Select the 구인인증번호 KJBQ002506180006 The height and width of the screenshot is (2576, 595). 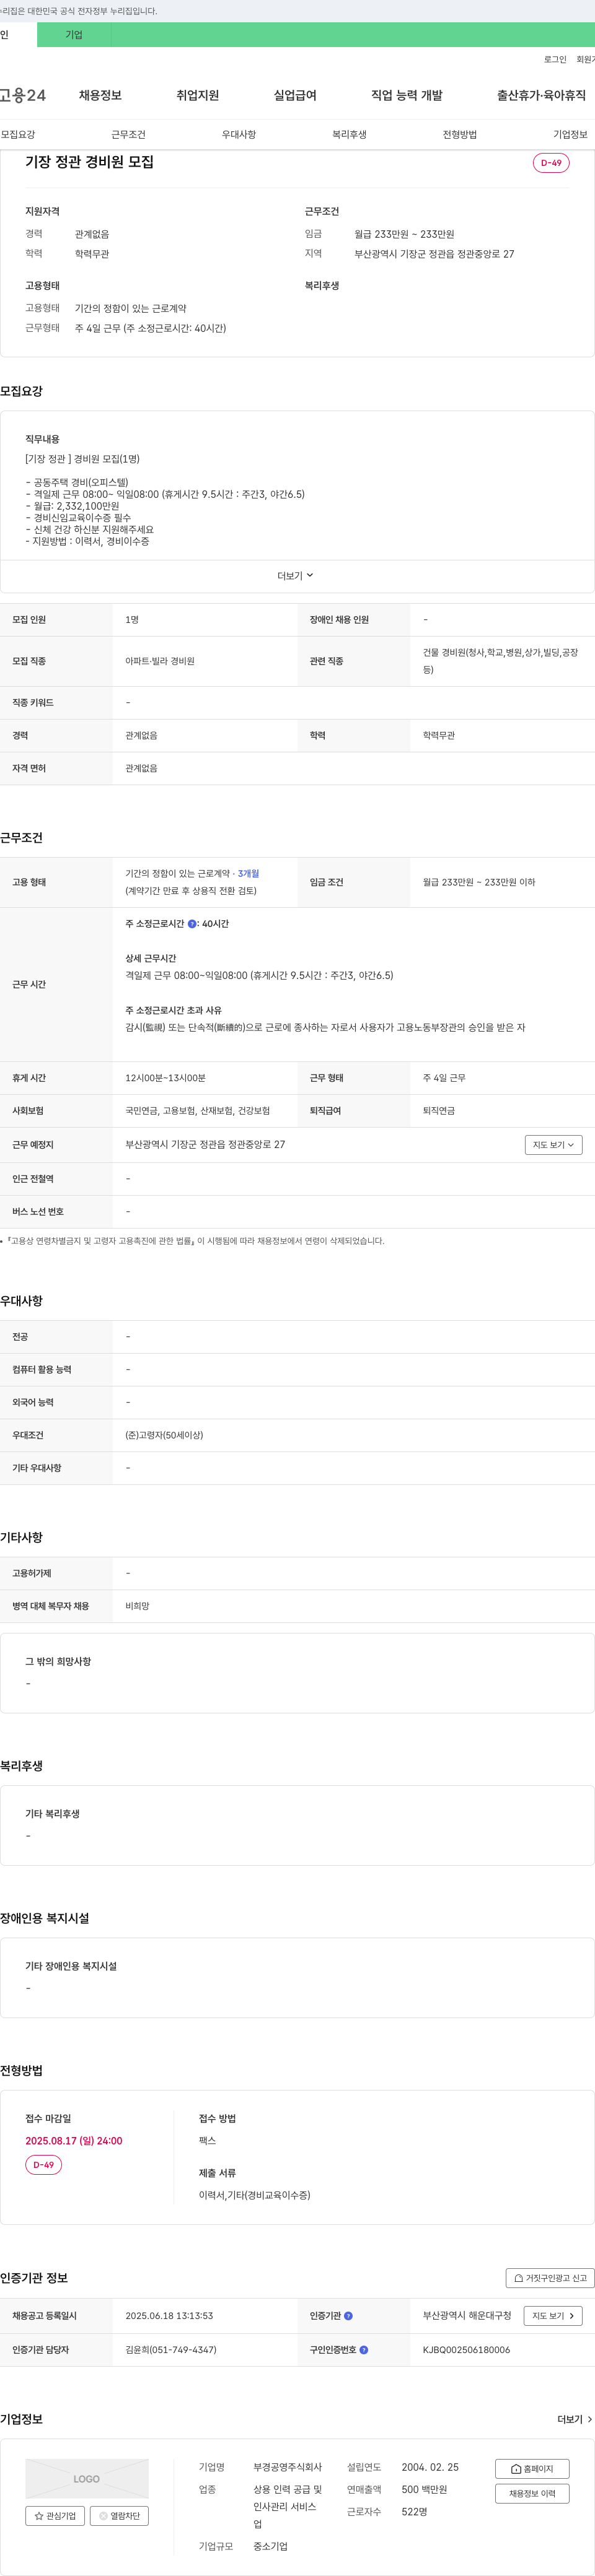point(466,2350)
